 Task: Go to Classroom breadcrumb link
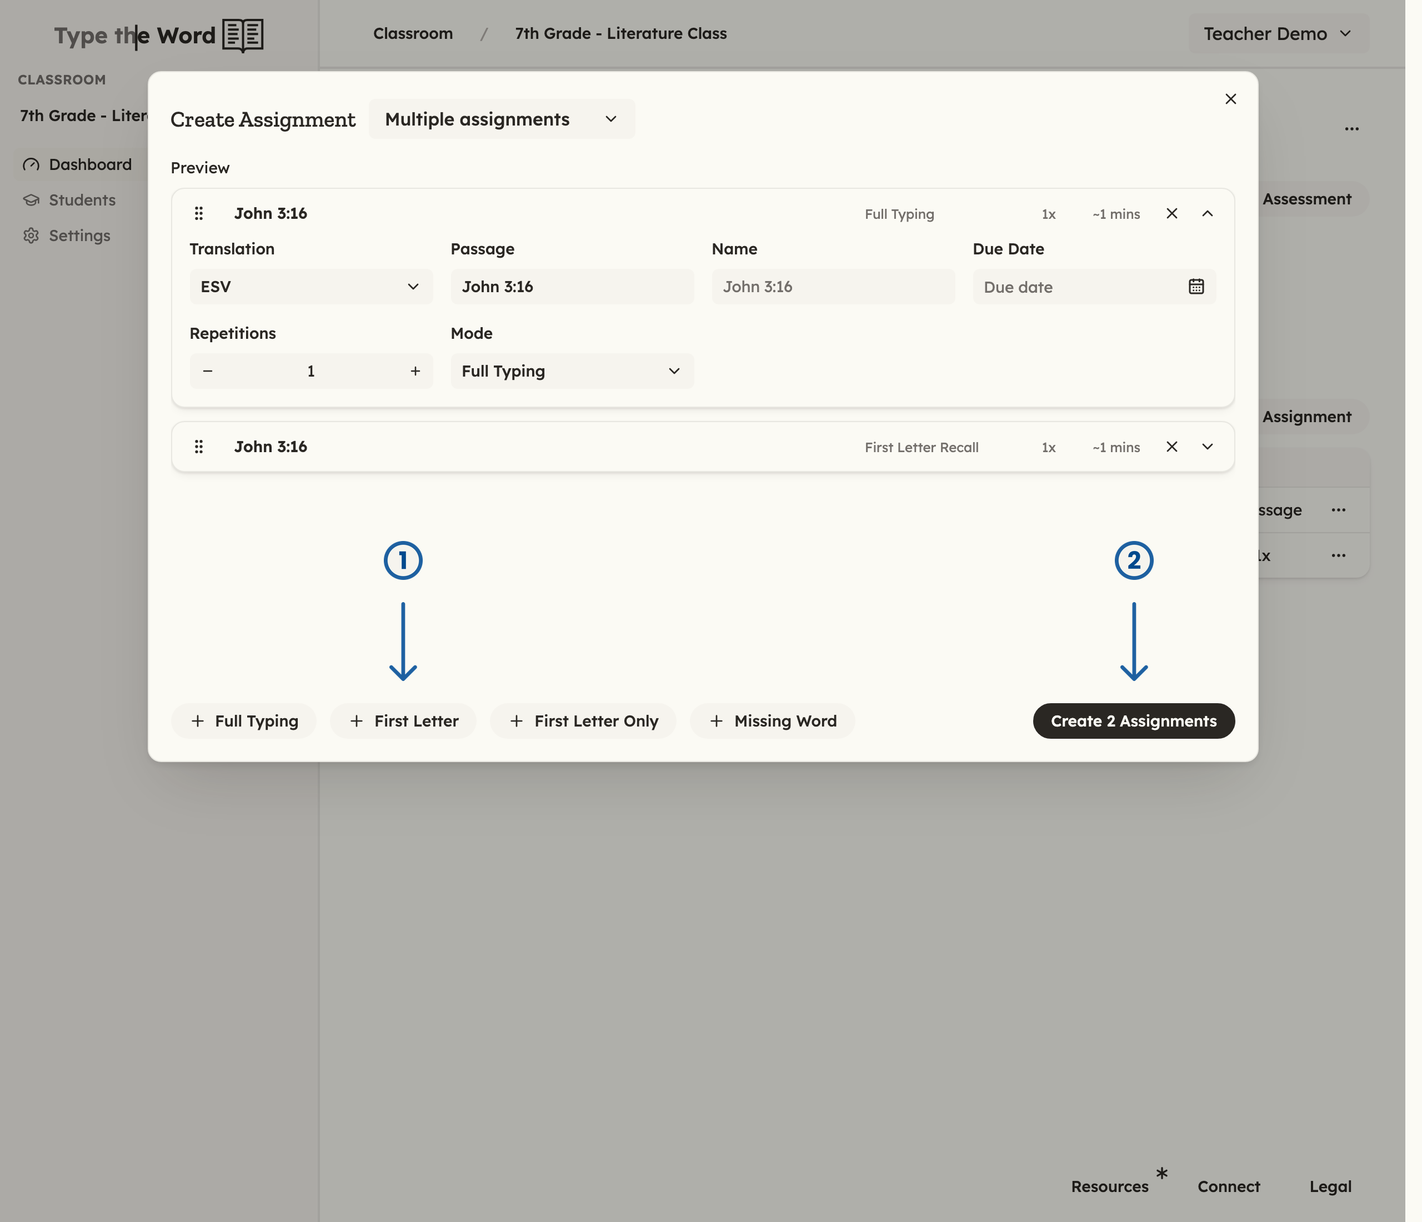click(413, 34)
